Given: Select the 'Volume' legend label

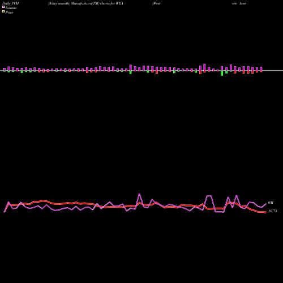Looking at the screenshot, I should tap(11, 8).
